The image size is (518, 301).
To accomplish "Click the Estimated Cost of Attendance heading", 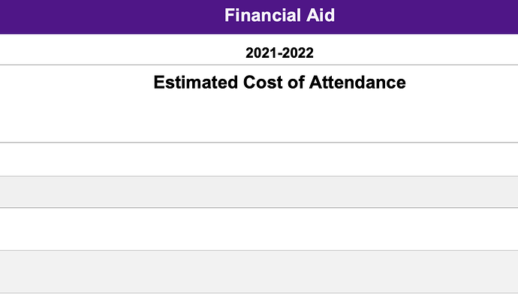I will coord(279,83).
